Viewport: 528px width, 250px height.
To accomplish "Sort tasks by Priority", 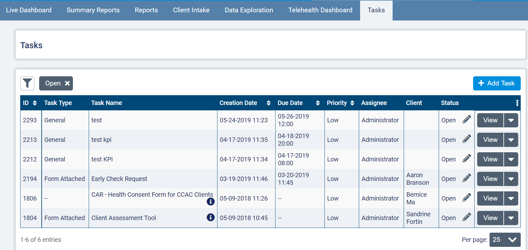I will click(352, 103).
